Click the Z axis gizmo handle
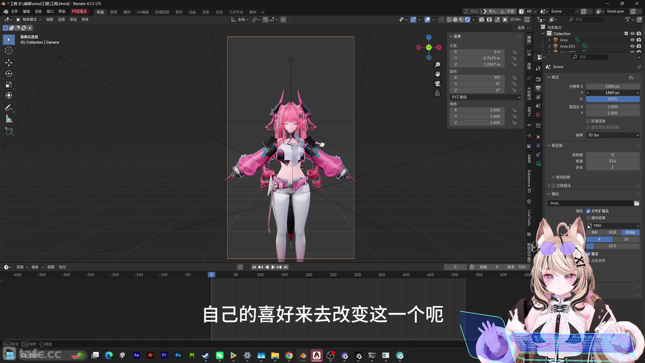This screenshot has height=363, width=645. pos(429,37)
